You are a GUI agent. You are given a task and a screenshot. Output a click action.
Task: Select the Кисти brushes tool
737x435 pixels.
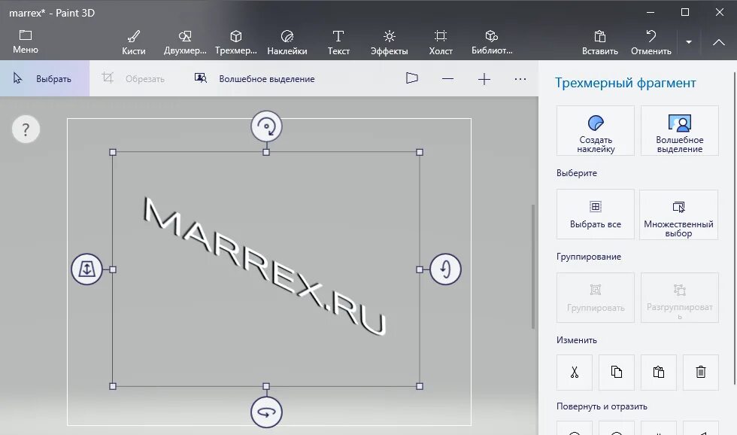(x=134, y=43)
